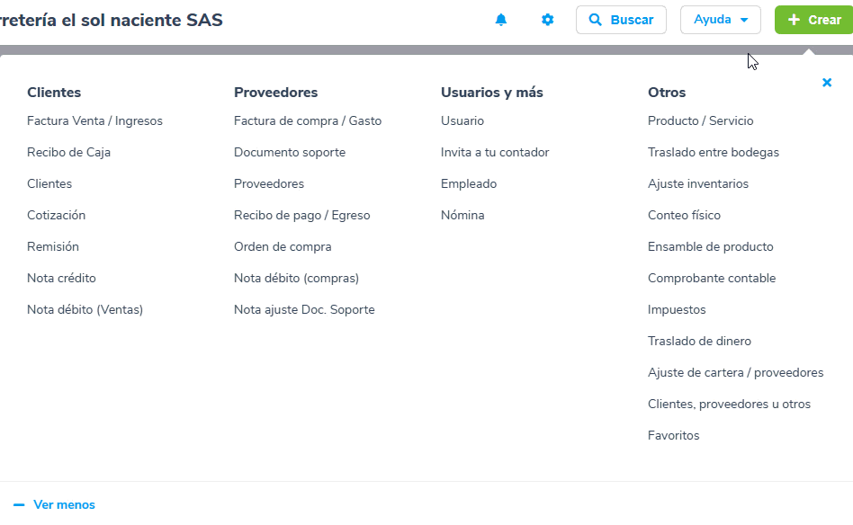Select Nota débito (Ventas)
Screen dimensions: 853x525
pyautogui.click(x=85, y=310)
